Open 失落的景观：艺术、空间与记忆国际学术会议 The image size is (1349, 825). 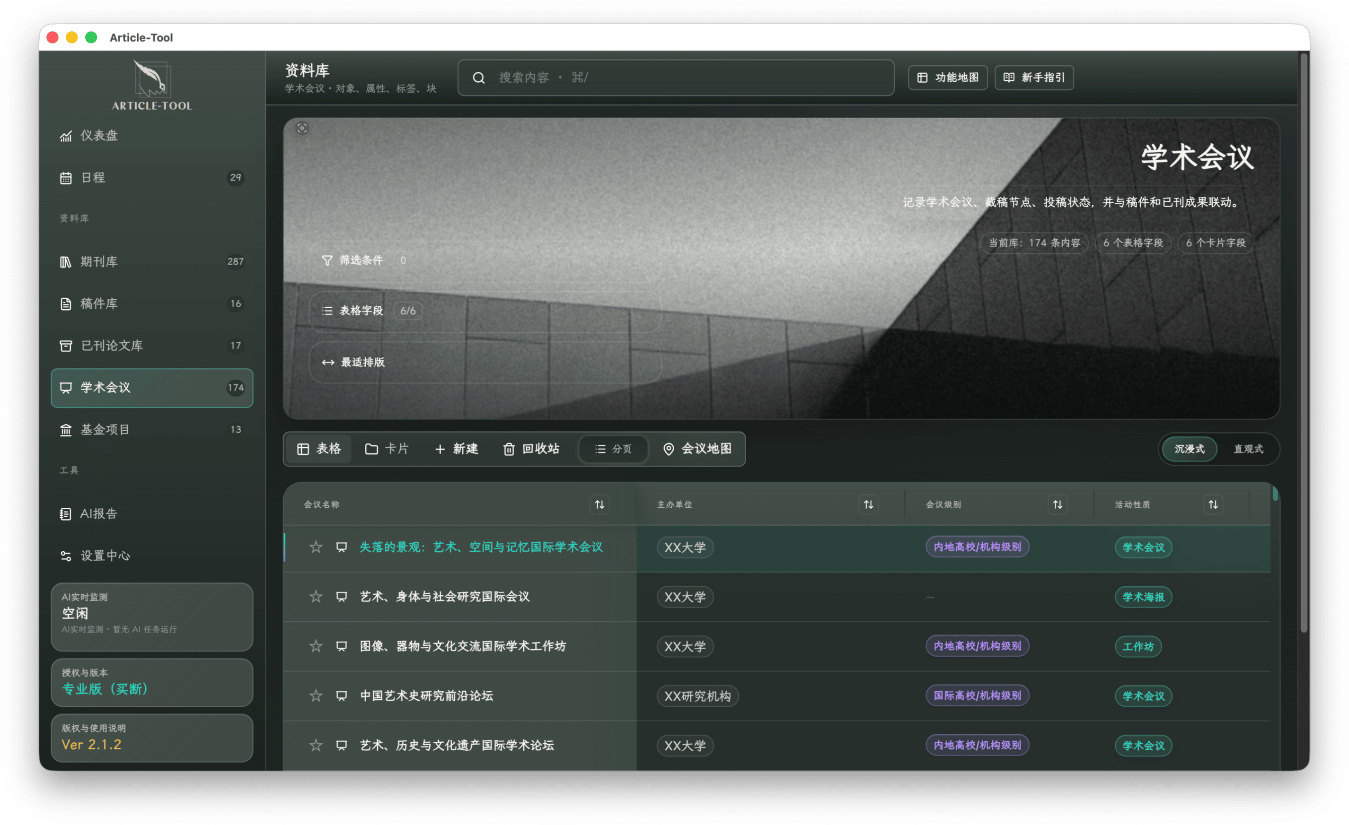(481, 547)
